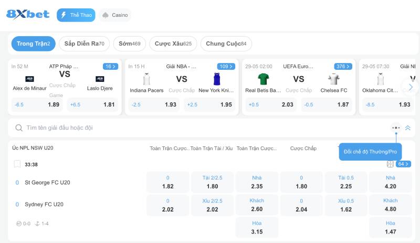Click the Real Betis green jersey icon
Viewport: 420px width, 243px height.
coord(263,79)
